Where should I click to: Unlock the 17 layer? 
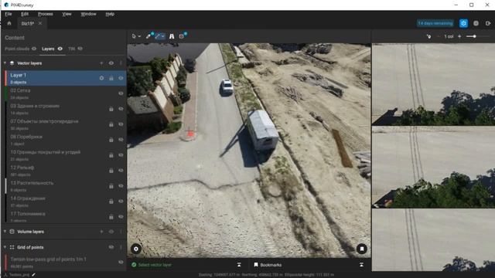pyautogui.click(x=111, y=217)
